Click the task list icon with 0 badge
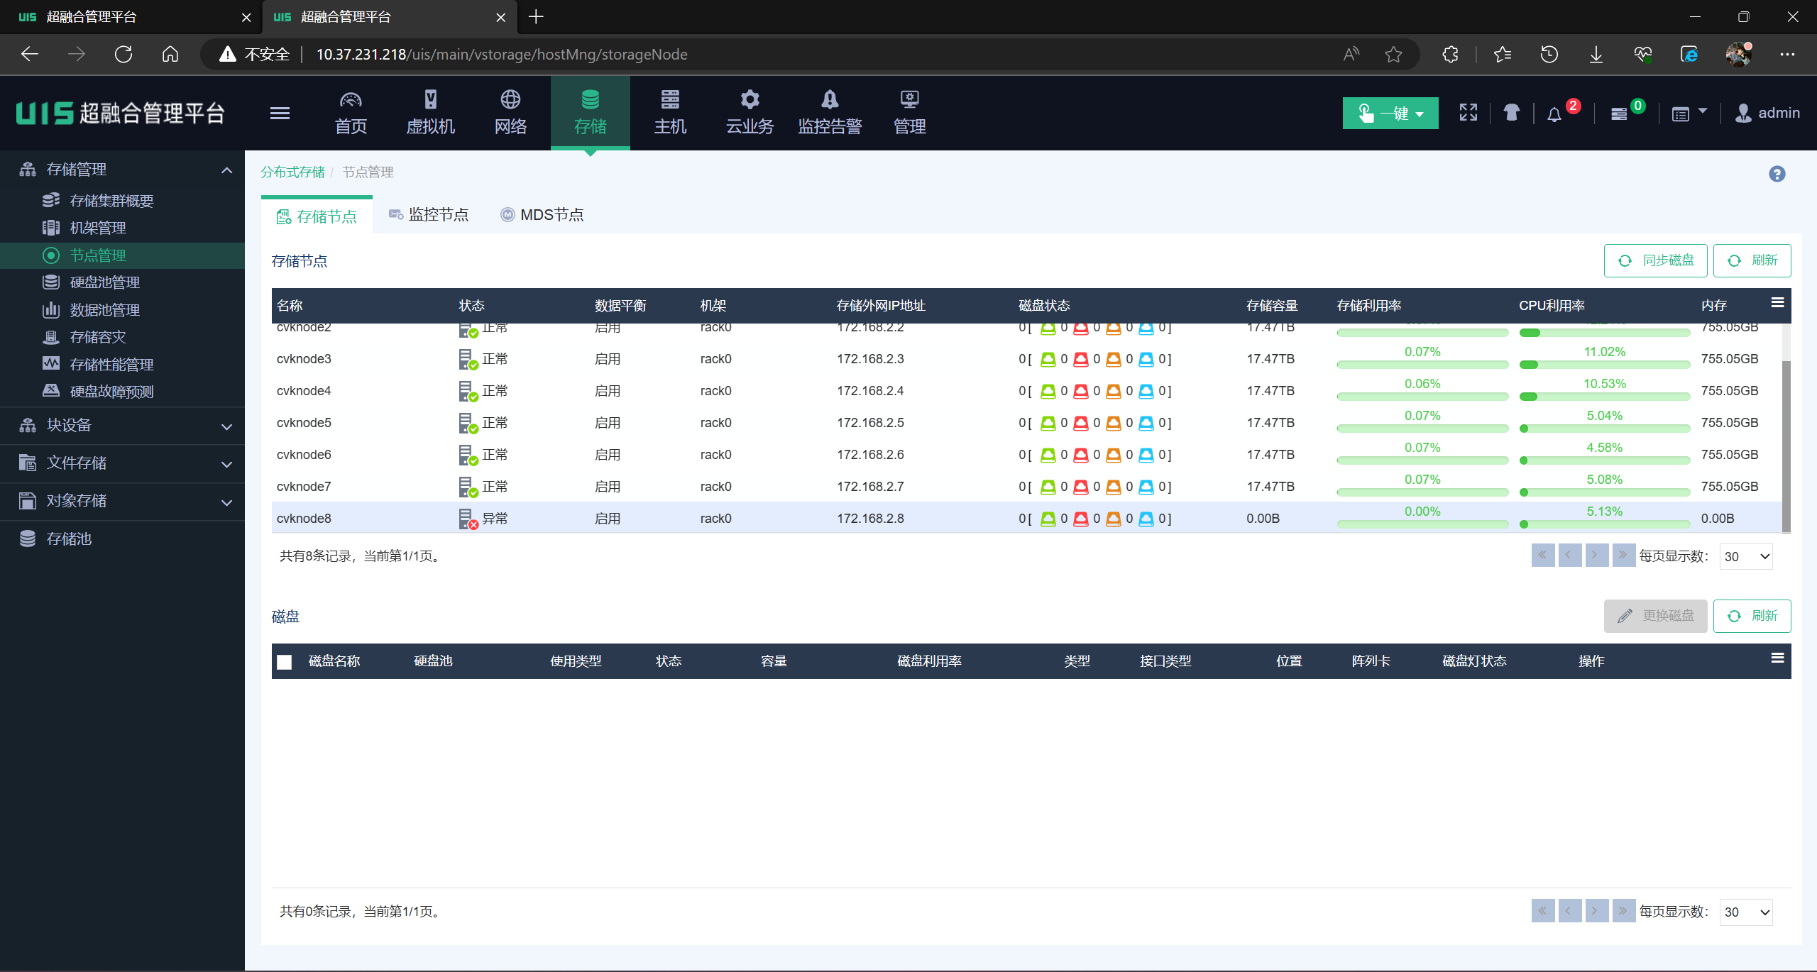 point(1619,114)
